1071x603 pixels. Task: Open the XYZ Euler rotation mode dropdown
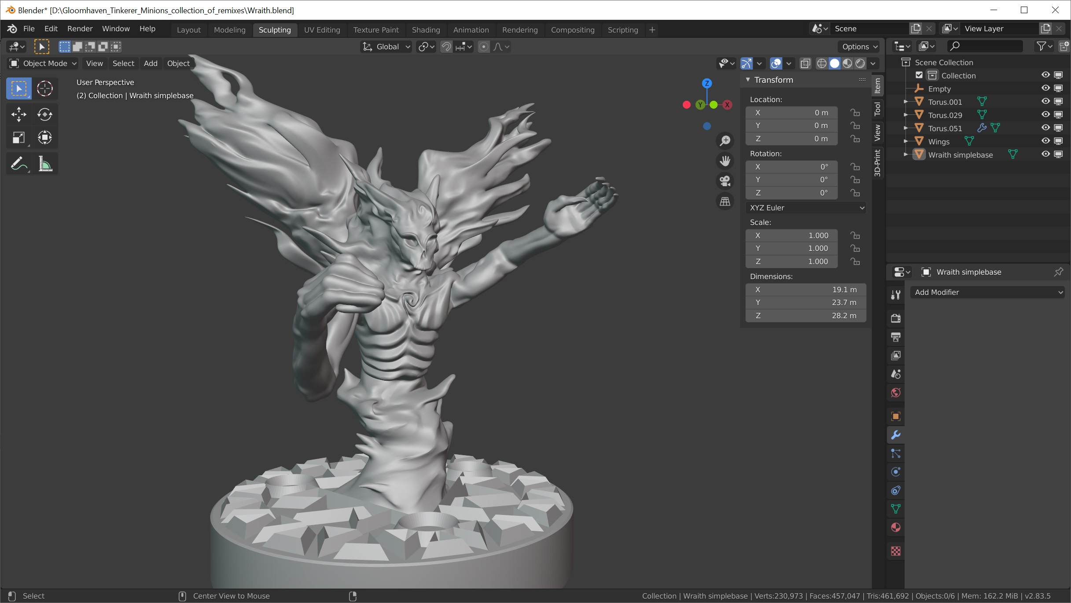[x=806, y=208]
